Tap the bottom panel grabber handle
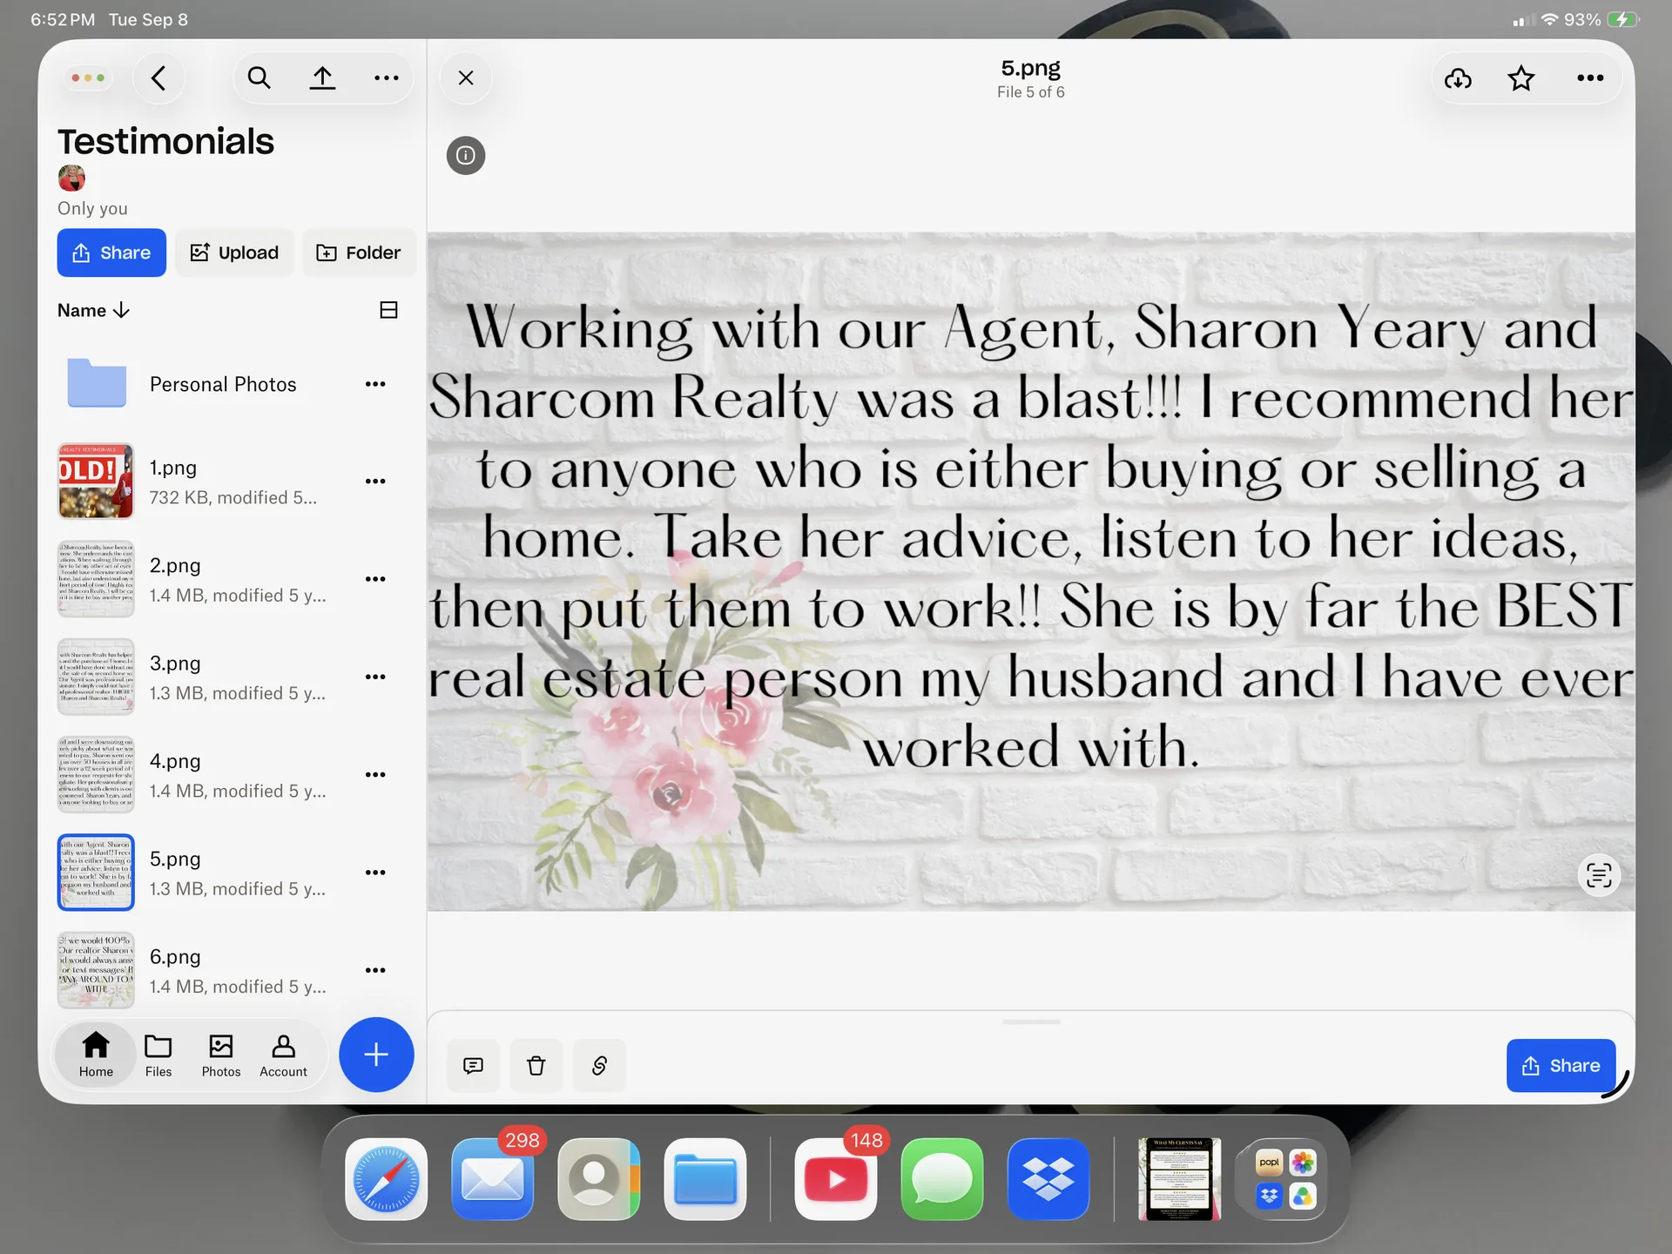The width and height of the screenshot is (1672, 1254). point(1031,1021)
